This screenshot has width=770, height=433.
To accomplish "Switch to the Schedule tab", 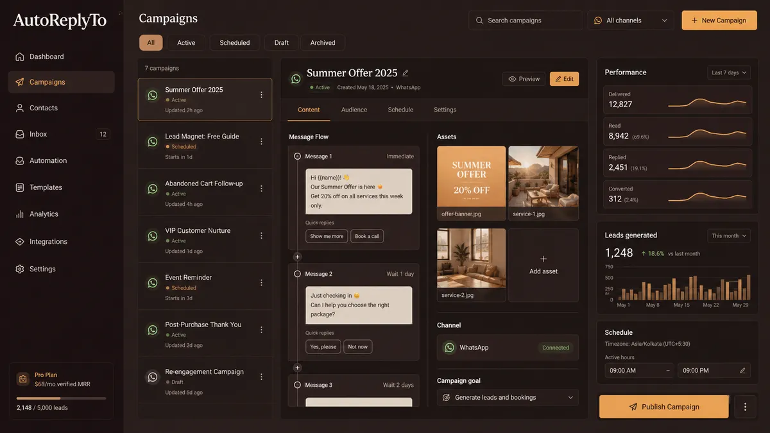I will pyautogui.click(x=400, y=110).
